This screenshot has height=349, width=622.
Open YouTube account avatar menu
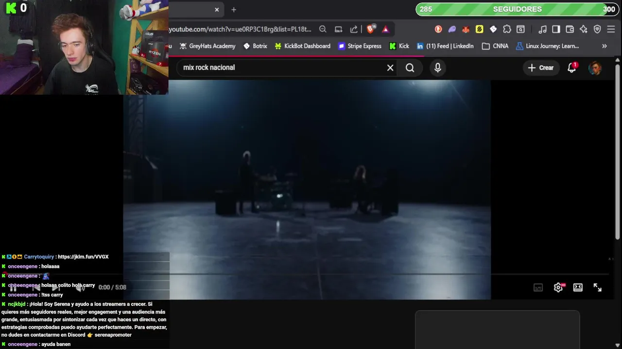[x=595, y=68]
